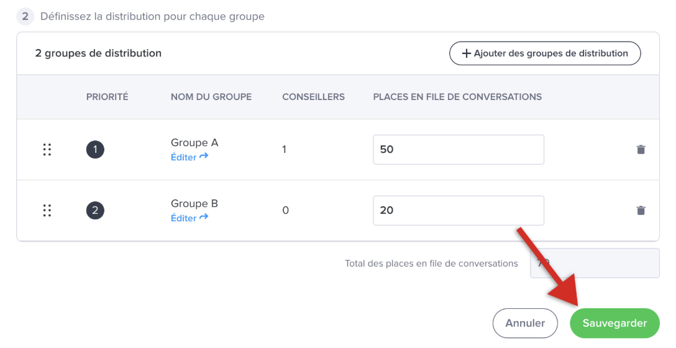Click priority badge number 2
This screenshot has height=348, width=676.
(x=95, y=211)
